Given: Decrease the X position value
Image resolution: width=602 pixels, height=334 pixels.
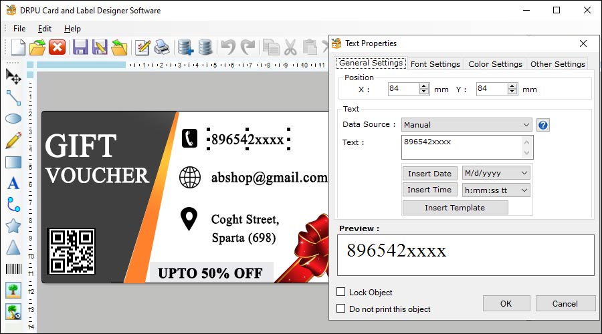Looking at the screenshot, I should 424,92.
